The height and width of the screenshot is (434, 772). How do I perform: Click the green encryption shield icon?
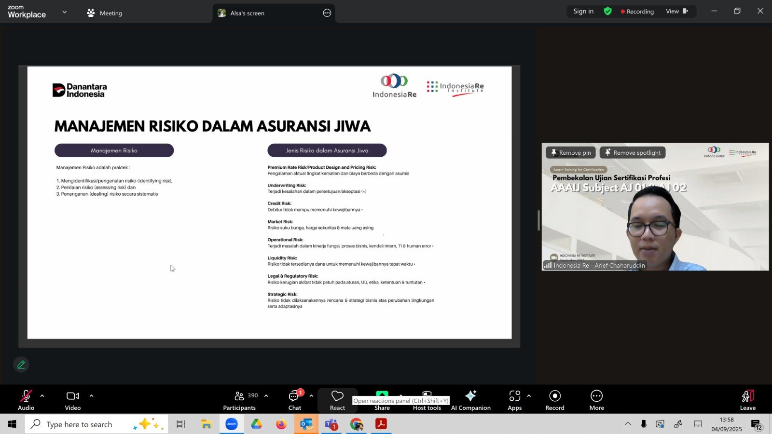click(x=607, y=11)
